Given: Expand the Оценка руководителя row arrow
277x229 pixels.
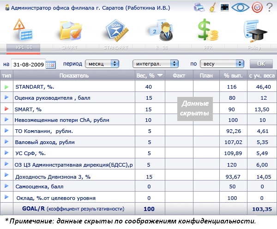Looking at the screenshot, I should coord(6,97).
